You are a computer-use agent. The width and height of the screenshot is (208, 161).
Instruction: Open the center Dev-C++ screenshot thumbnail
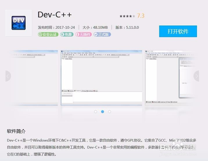101,77
